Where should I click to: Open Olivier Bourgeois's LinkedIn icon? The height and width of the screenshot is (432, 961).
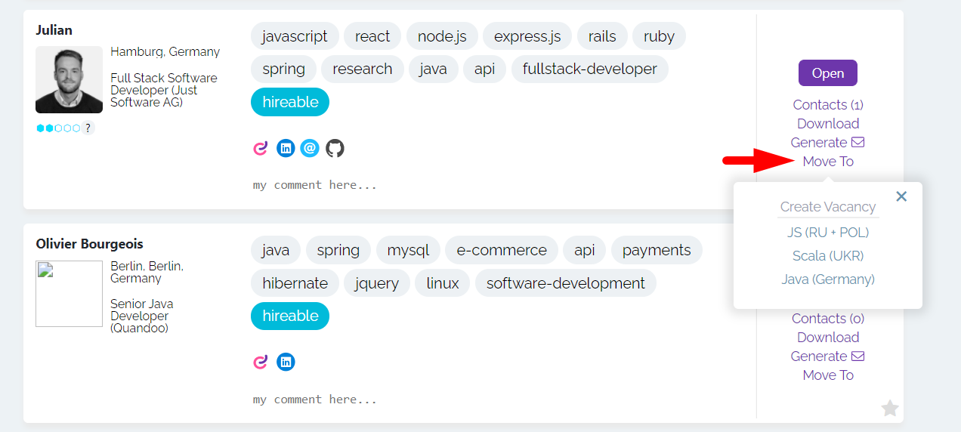point(286,362)
